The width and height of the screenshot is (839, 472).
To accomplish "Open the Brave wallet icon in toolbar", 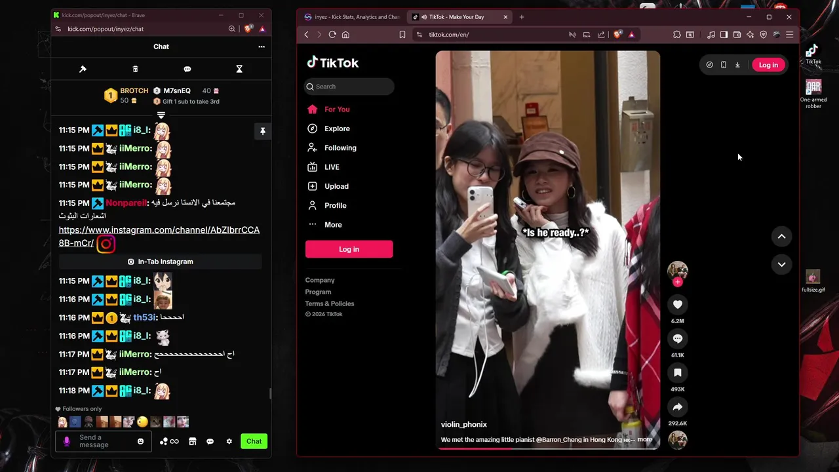I will click(737, 35).
